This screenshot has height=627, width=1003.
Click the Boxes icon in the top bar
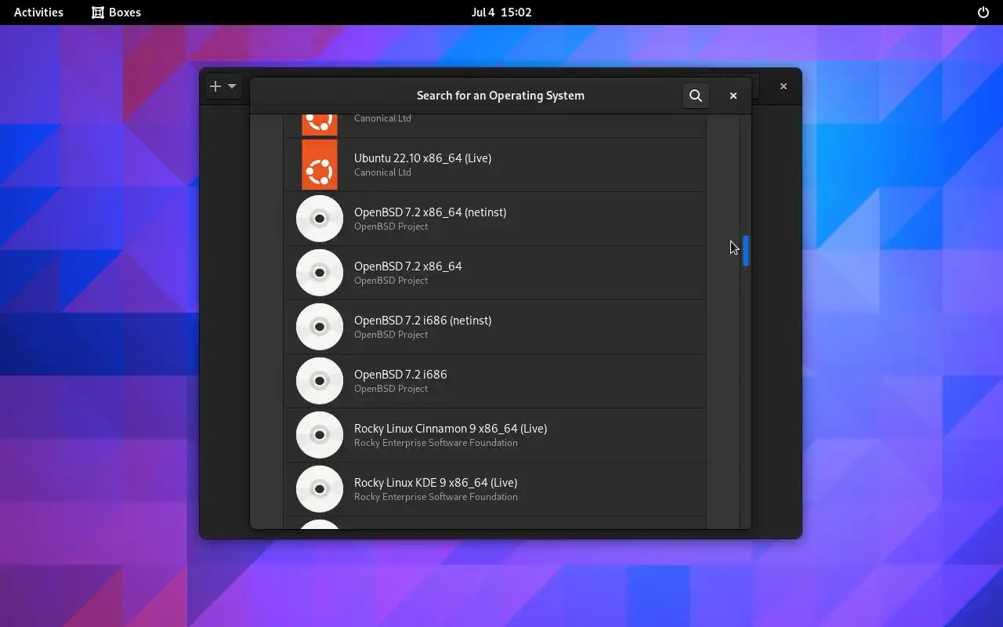(x=98, y=13)
